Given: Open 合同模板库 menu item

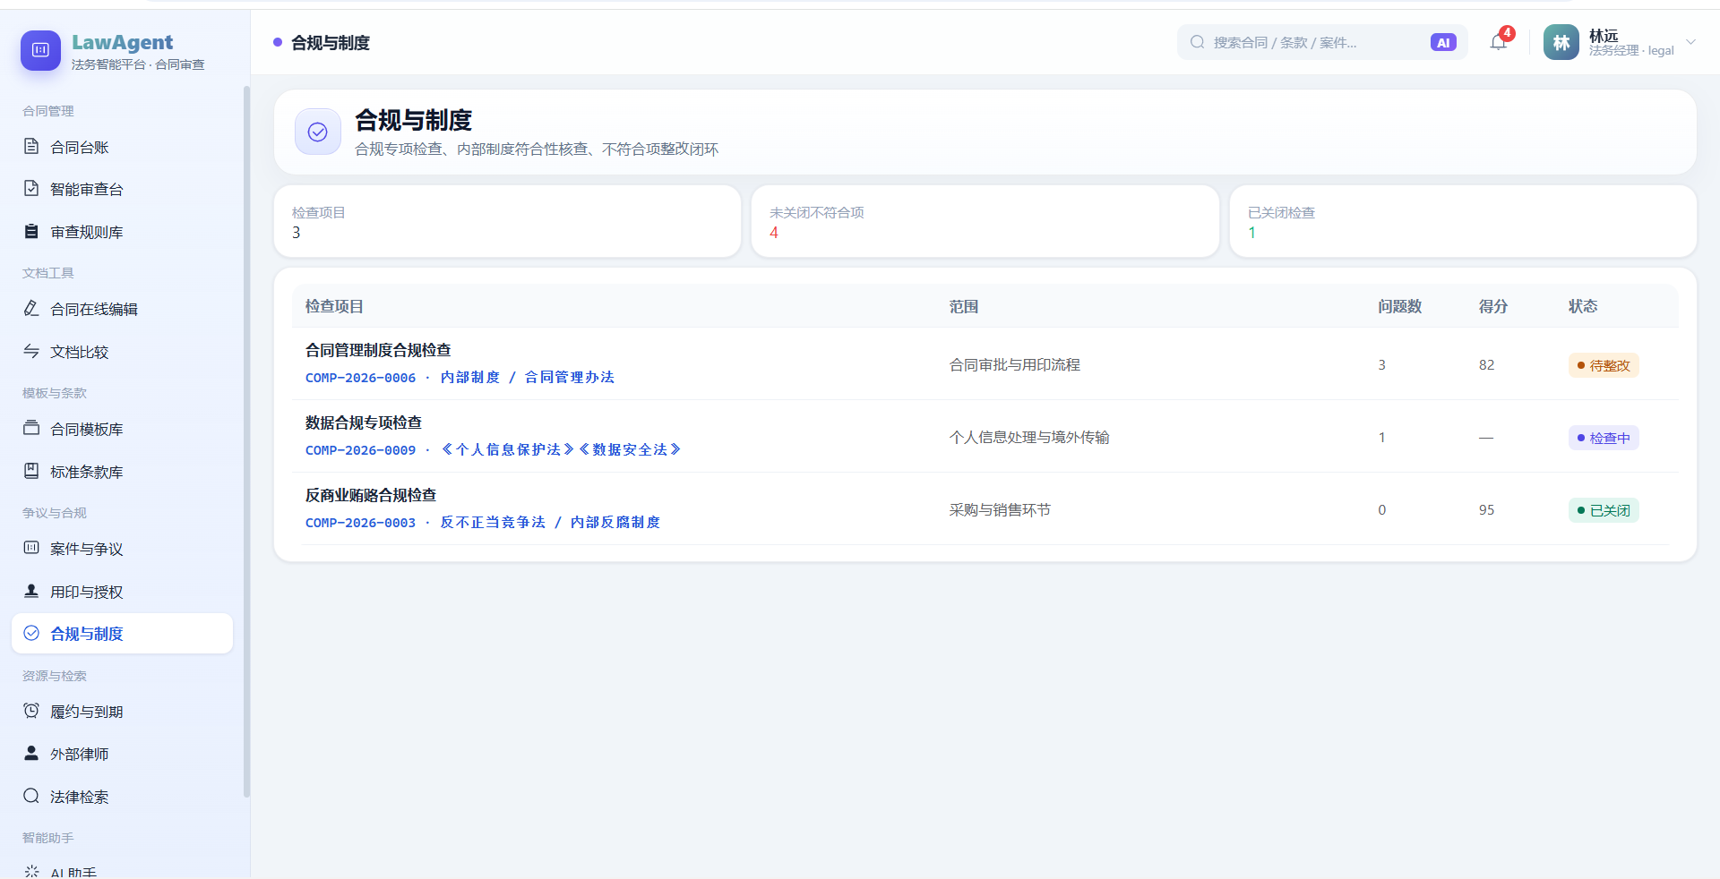Looking at the screenshot, I should pyautogui.click(x=122, y=429).
